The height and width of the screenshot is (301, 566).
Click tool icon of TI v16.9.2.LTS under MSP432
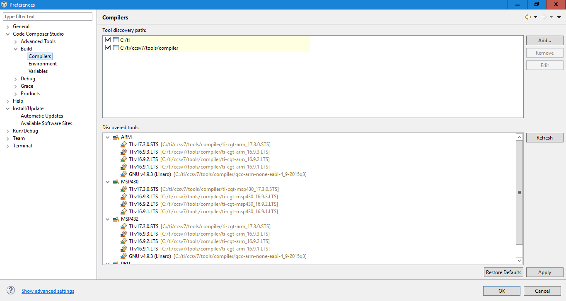coord(123,241)
